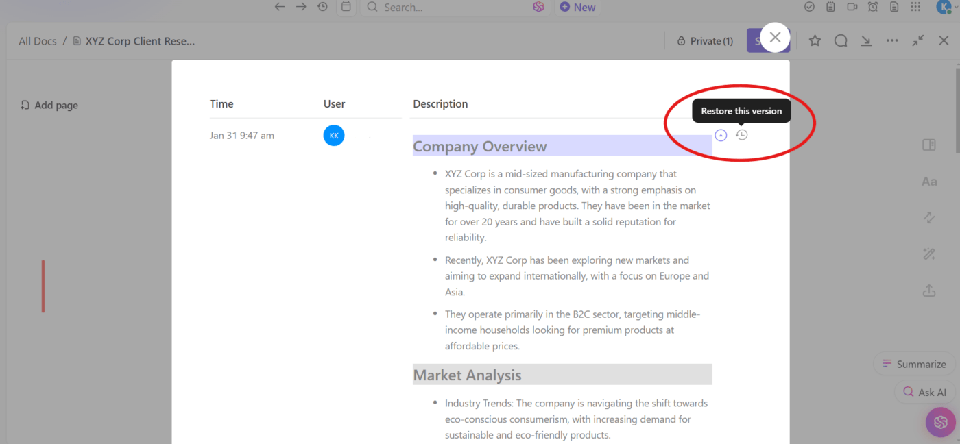Viewport: 960px width, 444px height.
Task: Open the page details panel icon in sidebar
Action: pos(928,145)
